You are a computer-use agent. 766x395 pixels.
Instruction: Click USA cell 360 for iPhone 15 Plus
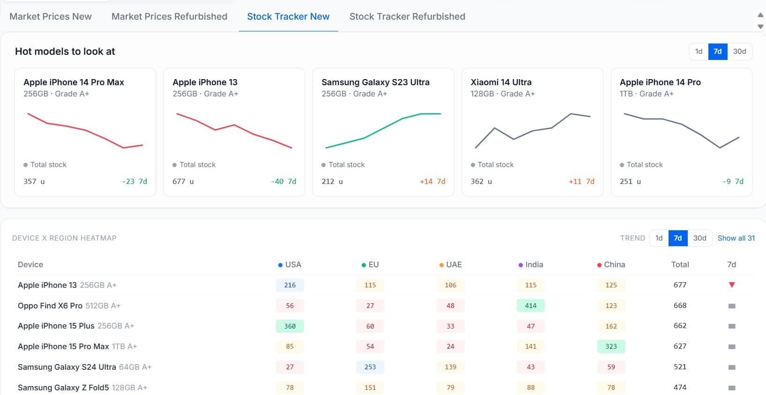(290, 326)
